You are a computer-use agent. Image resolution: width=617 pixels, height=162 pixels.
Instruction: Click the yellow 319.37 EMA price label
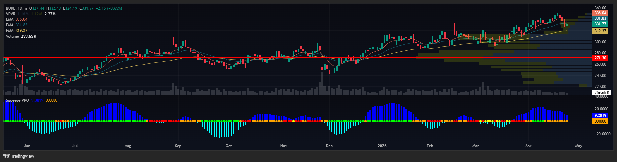click(600, 31)
